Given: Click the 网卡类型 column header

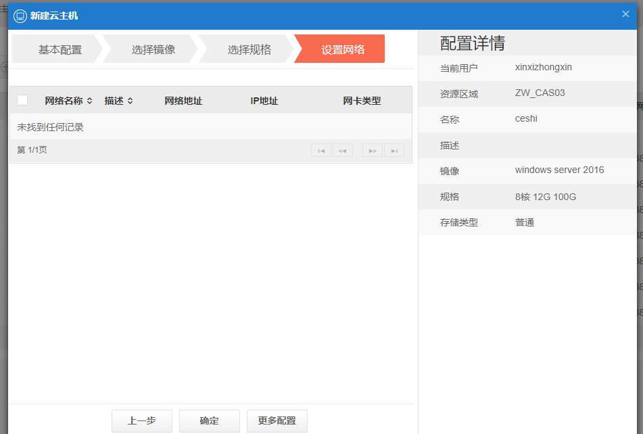Looking at the screenshot, I should pyautogui.click(x=362, y=101).
